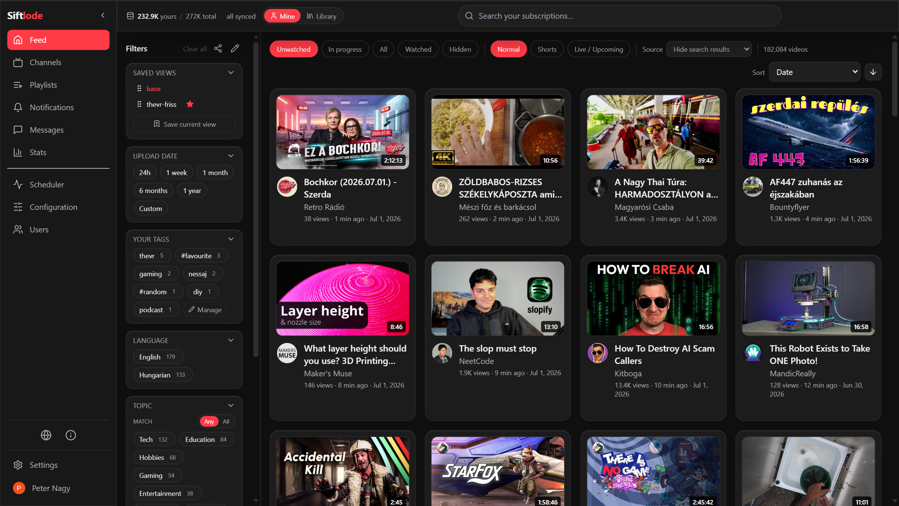Set topic match to All
Image resolution: width=899 pixels, height=506 pixels.
tap(226, 421)
